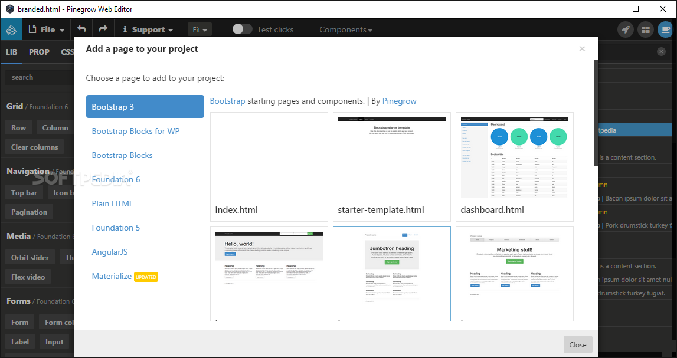Add Clear columns component

pyautogui.click(x=35, y=147)
